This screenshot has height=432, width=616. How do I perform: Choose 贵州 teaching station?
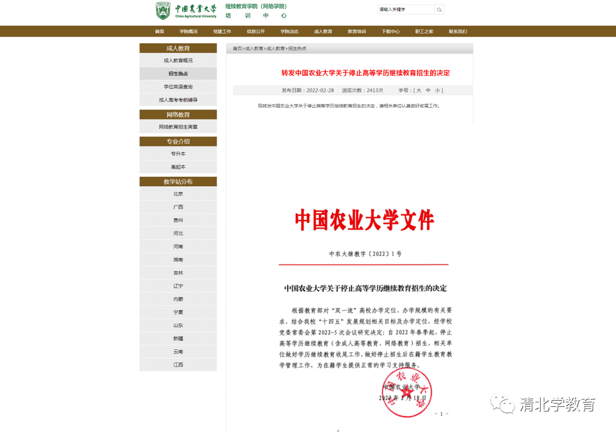coord(178,220)
